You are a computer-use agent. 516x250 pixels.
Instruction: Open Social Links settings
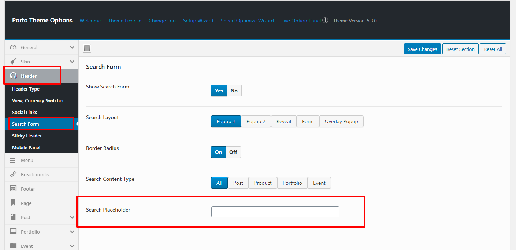[x=25, y=112]
